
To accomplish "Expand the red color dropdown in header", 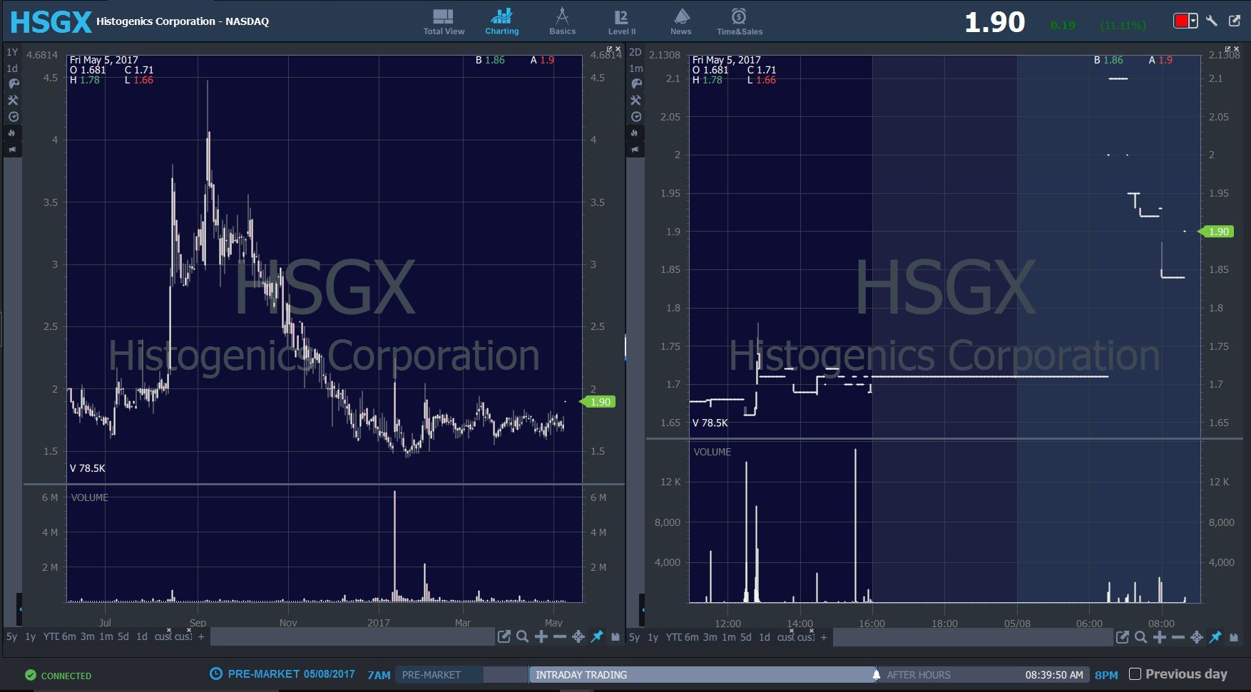I will (x=1193, y=21).
